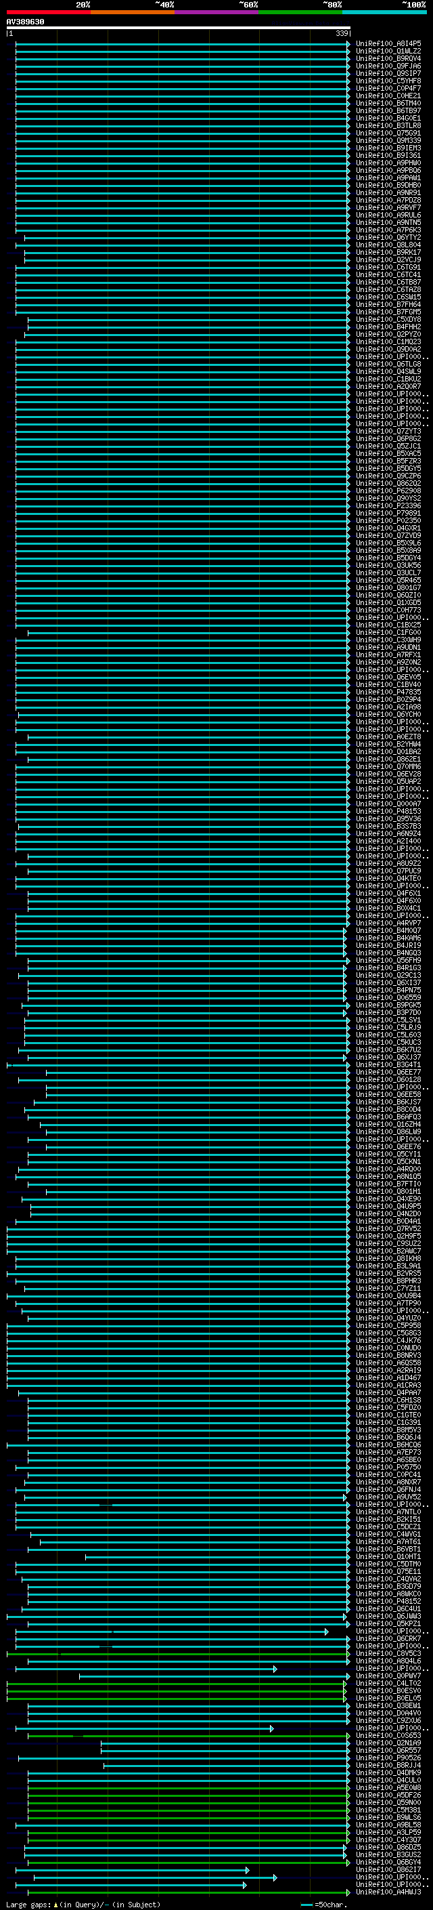Choose the entry UniRef100_A8N1Q5

click(x=388, y=1177)
